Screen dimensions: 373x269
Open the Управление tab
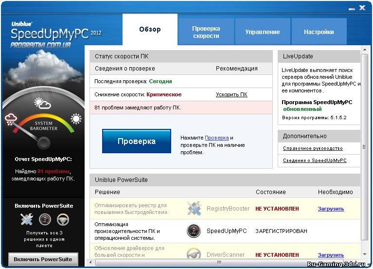pos(263,32)
